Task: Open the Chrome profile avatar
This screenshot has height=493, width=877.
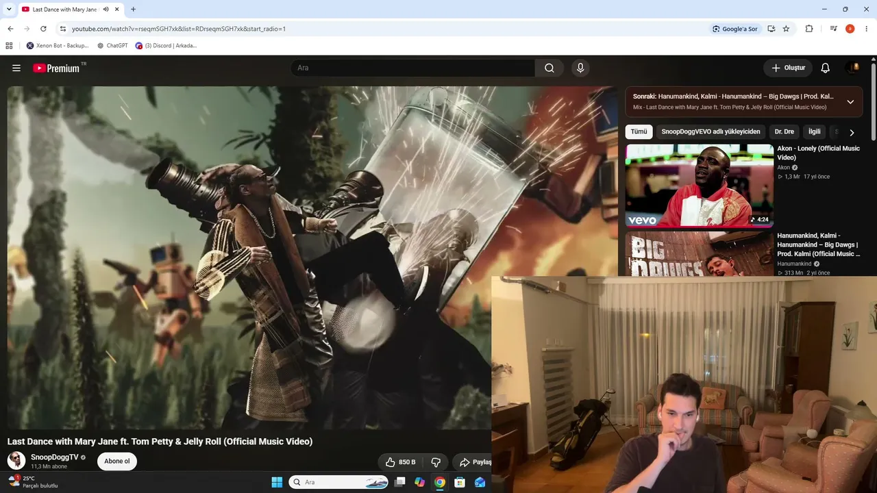Action: [850, 29]
